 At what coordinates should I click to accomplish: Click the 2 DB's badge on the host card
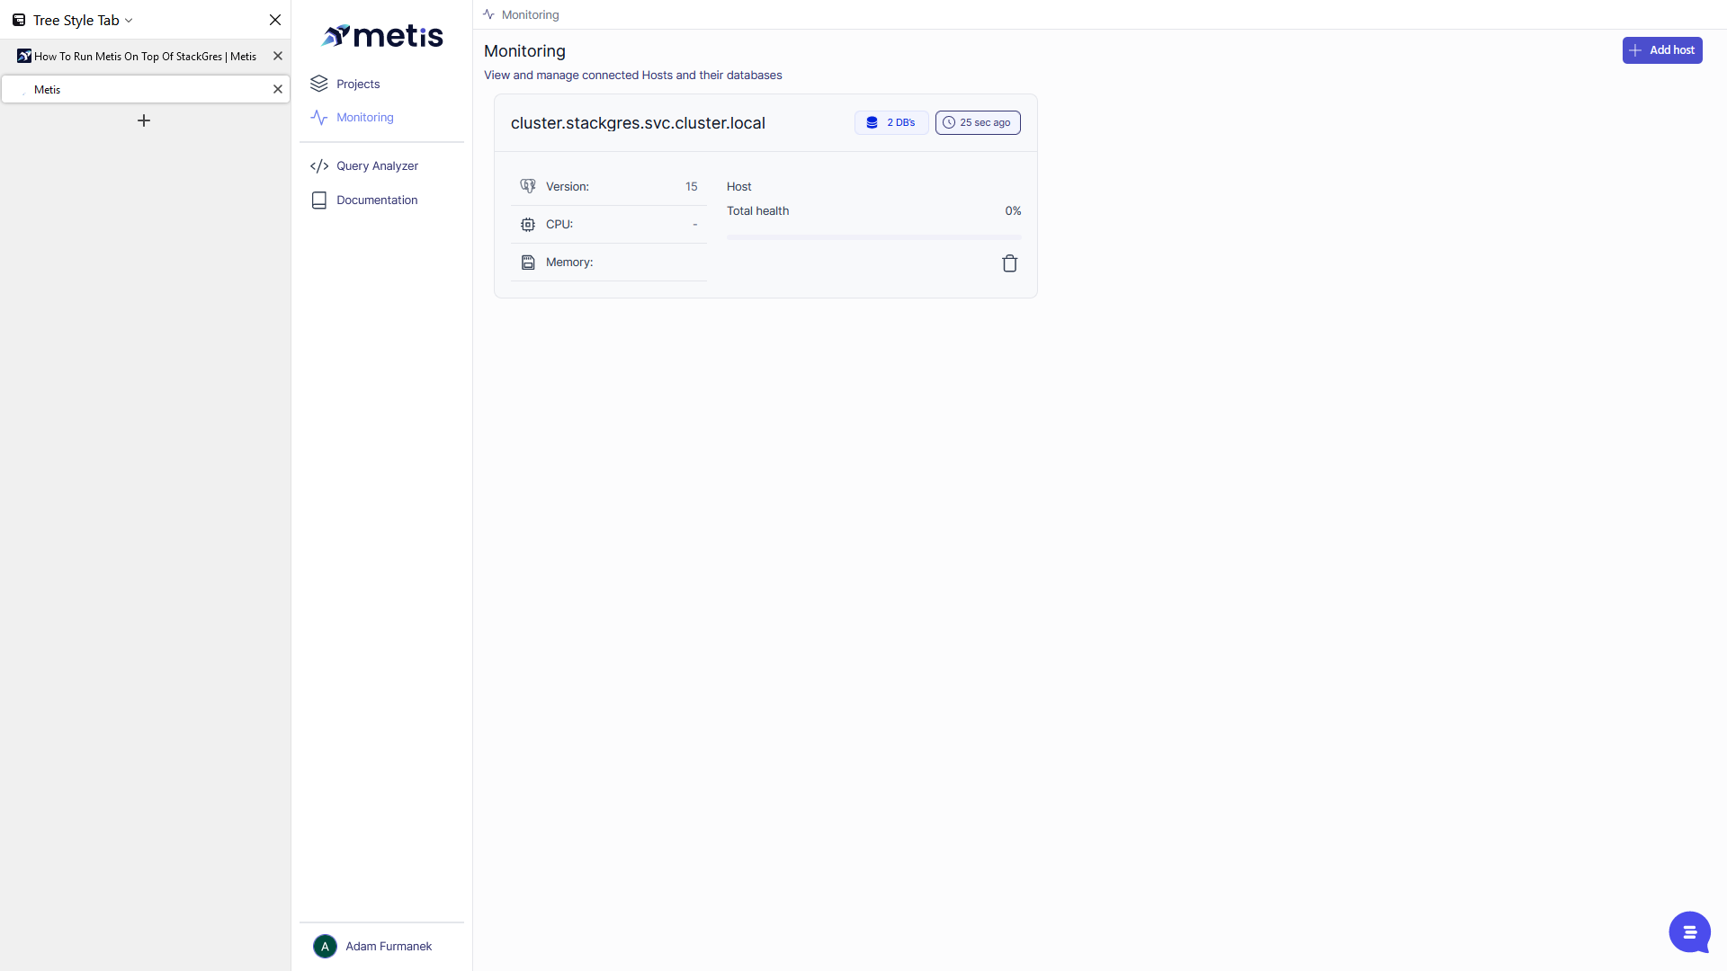pyautogui.click(x=890, y=123)
